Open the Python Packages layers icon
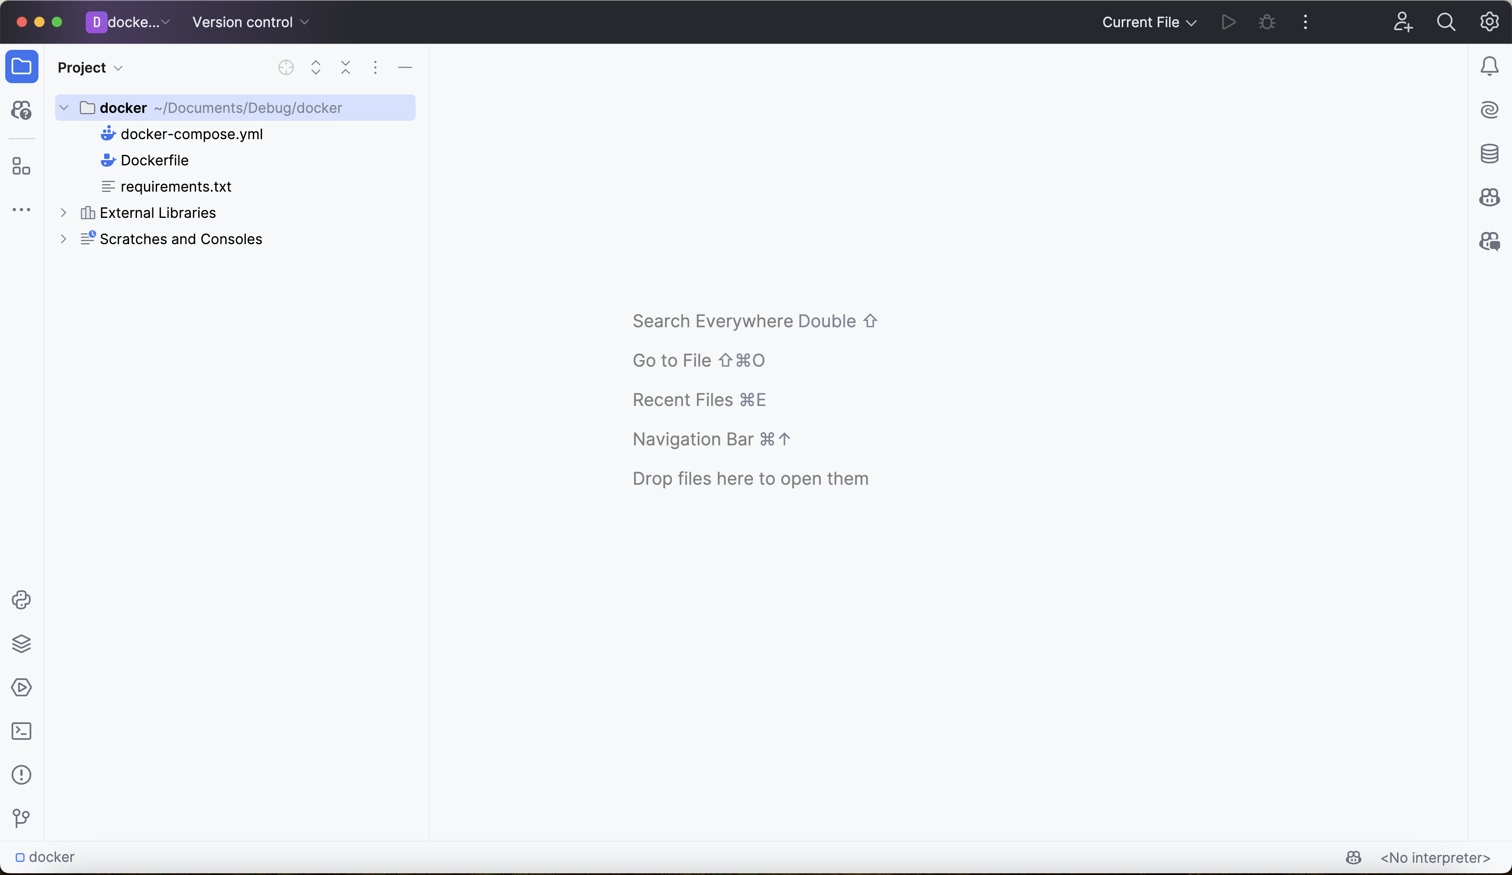The height and width of the screenshot is (875, 1512). 21,644
